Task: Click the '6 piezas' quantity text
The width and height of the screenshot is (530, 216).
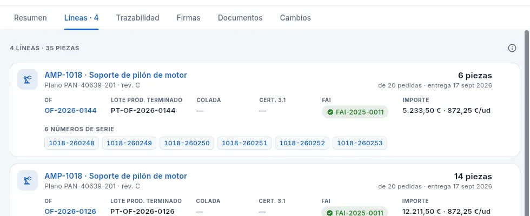Action: pyautogui.click(x=475, y=75)
